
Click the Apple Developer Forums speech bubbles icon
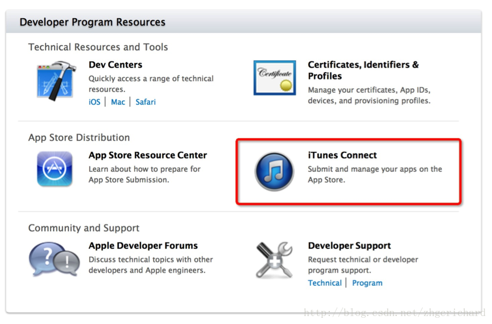pos(54,259)
